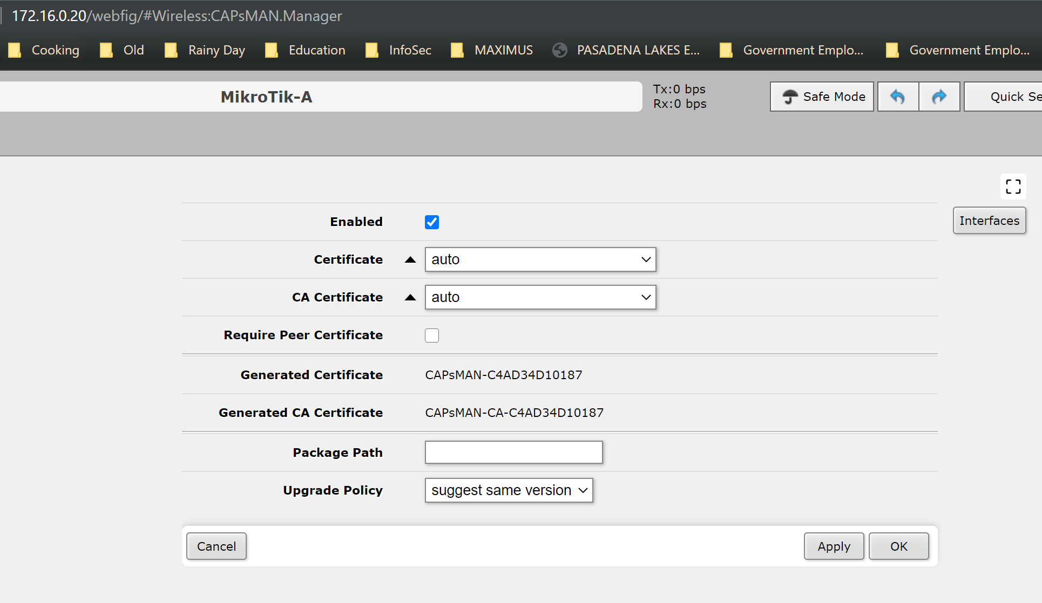The width and height of the screenshot is (1042, 603).
Task: Click the undo arrow icon
Action: (897, 97)
